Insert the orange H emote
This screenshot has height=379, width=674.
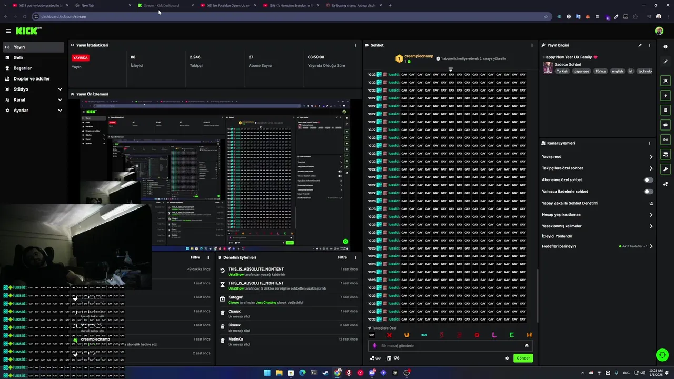(529, 335)
